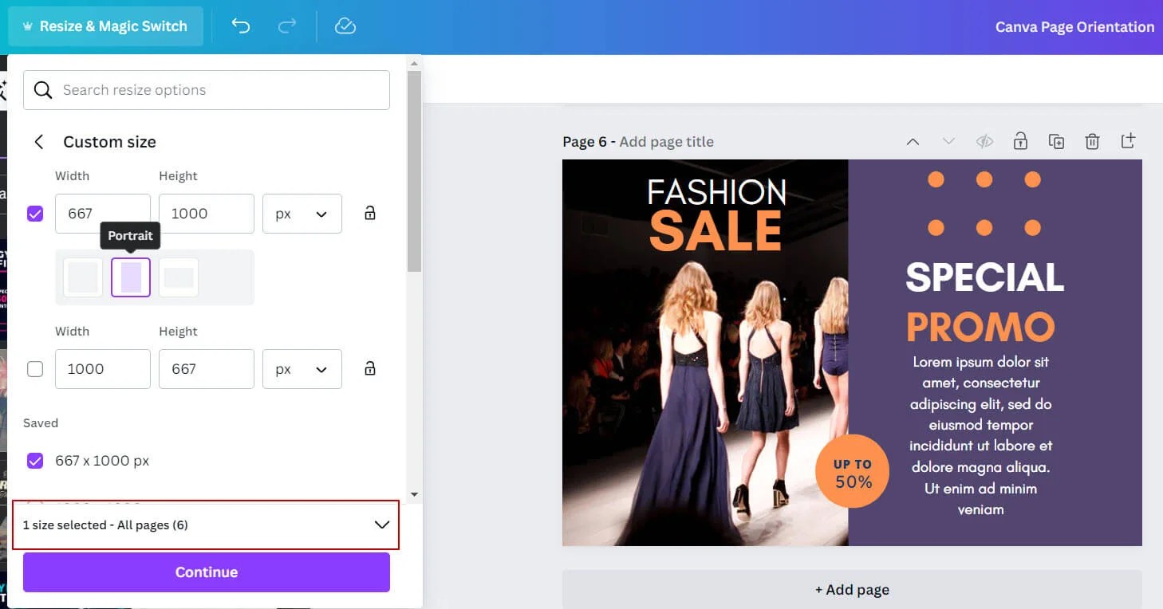Click the UP TO 50% orange badge

pos(853,472)
